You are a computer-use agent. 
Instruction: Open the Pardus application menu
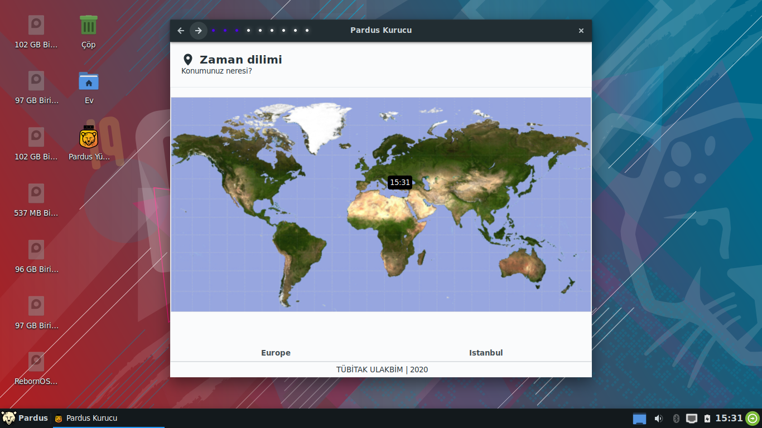point(25,418)
